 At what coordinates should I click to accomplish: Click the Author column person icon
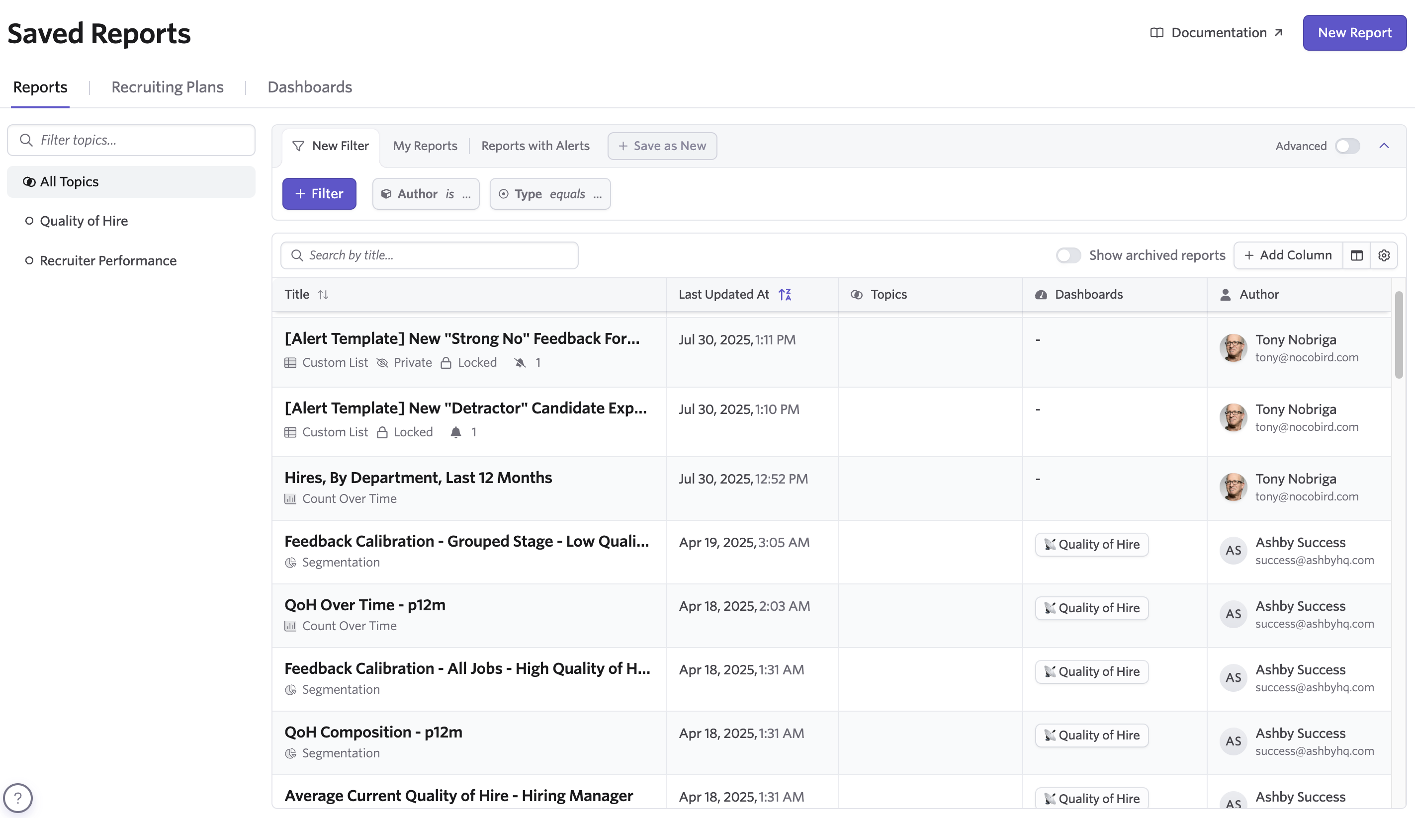[x=1225, y=295]
